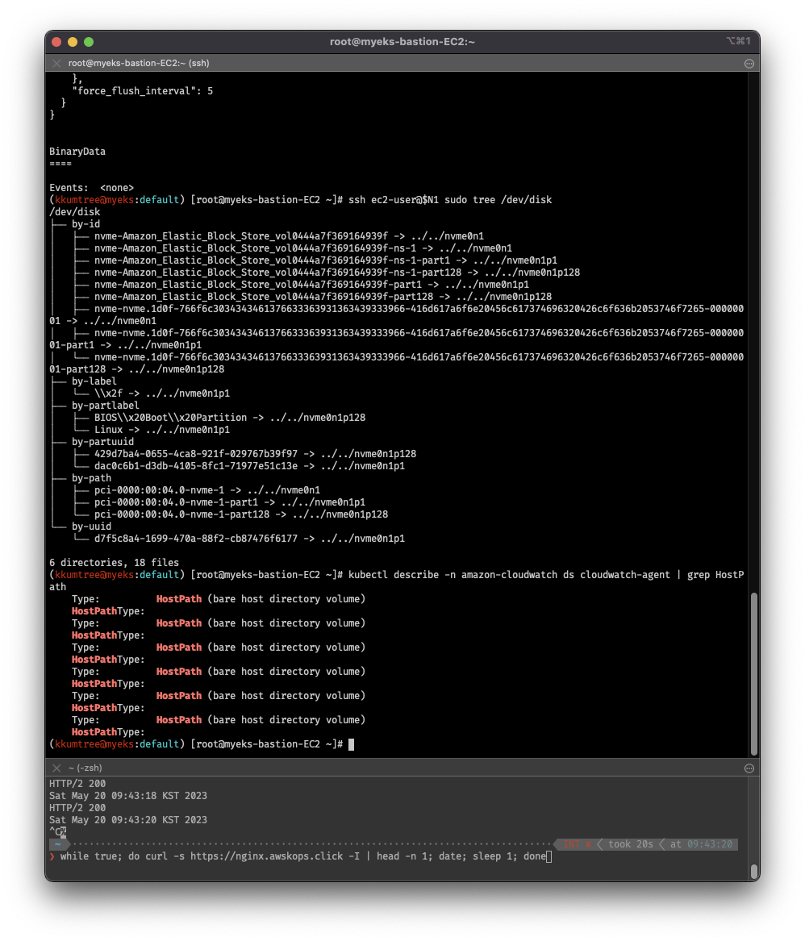Click the "took 20s" prompt segment
The height and width of the screenshot is (941, 805).
click(630, 844)
